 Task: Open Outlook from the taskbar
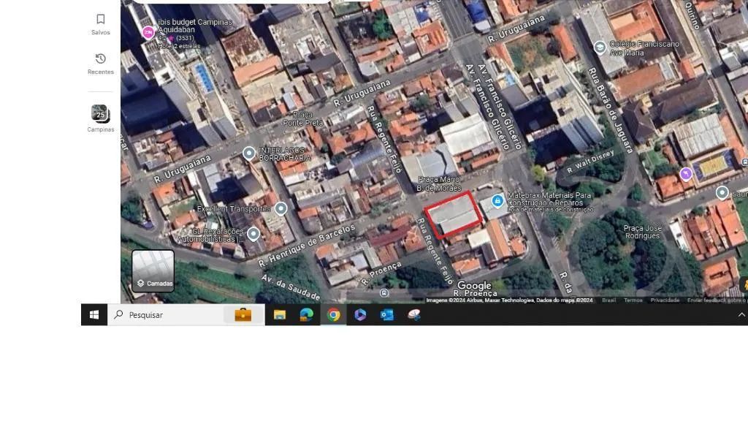tap(387, 314)
